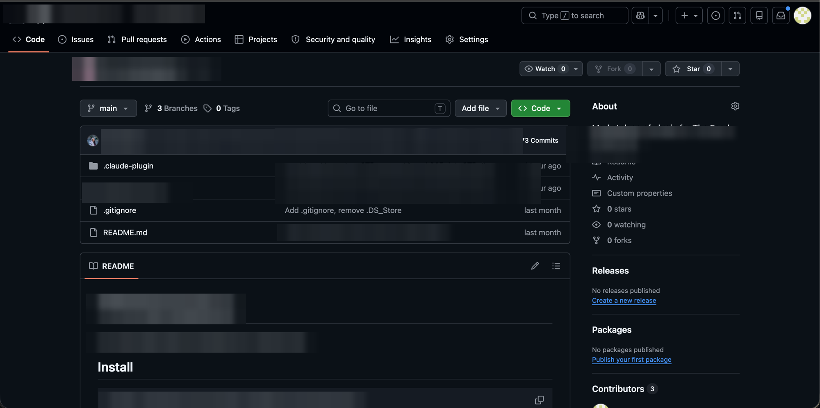Open the Issues icon in top header
This screenshot has width=820, height=408.
(x=715, y=16)
